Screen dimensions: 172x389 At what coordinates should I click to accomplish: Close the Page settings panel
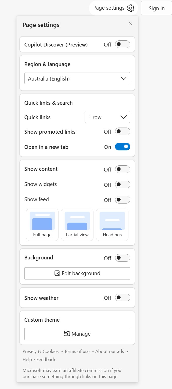point(130,24)
